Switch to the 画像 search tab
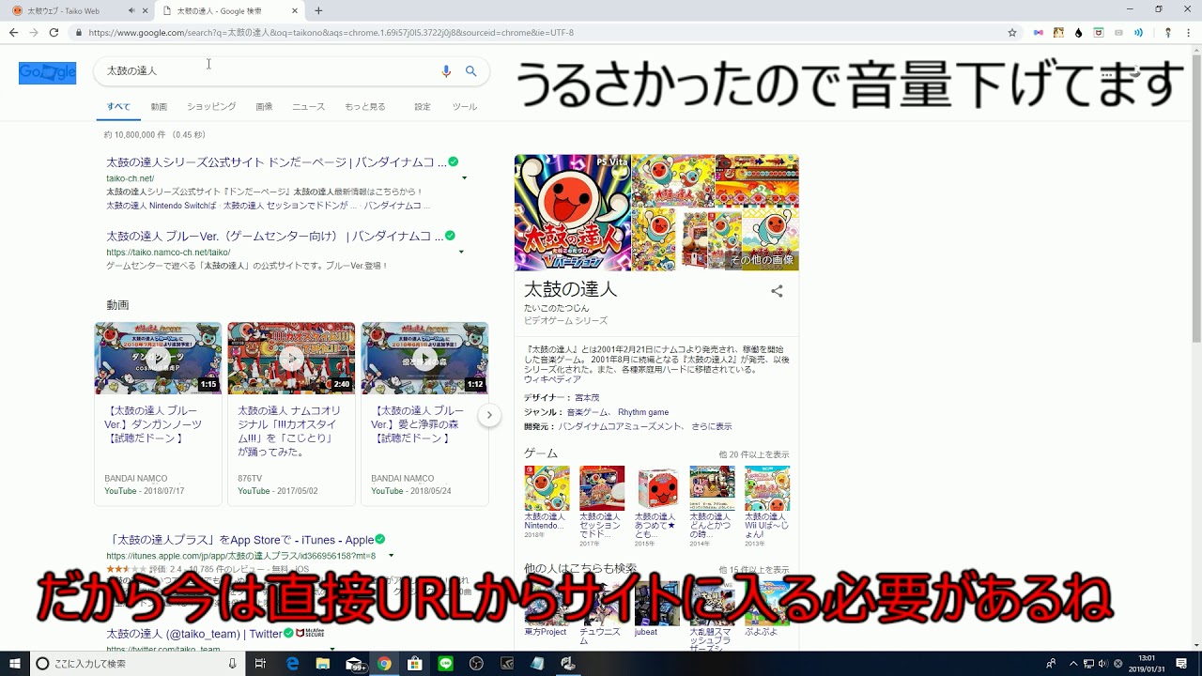The width and height of the screenshot is (1202, 676). (x=264, y=107)
